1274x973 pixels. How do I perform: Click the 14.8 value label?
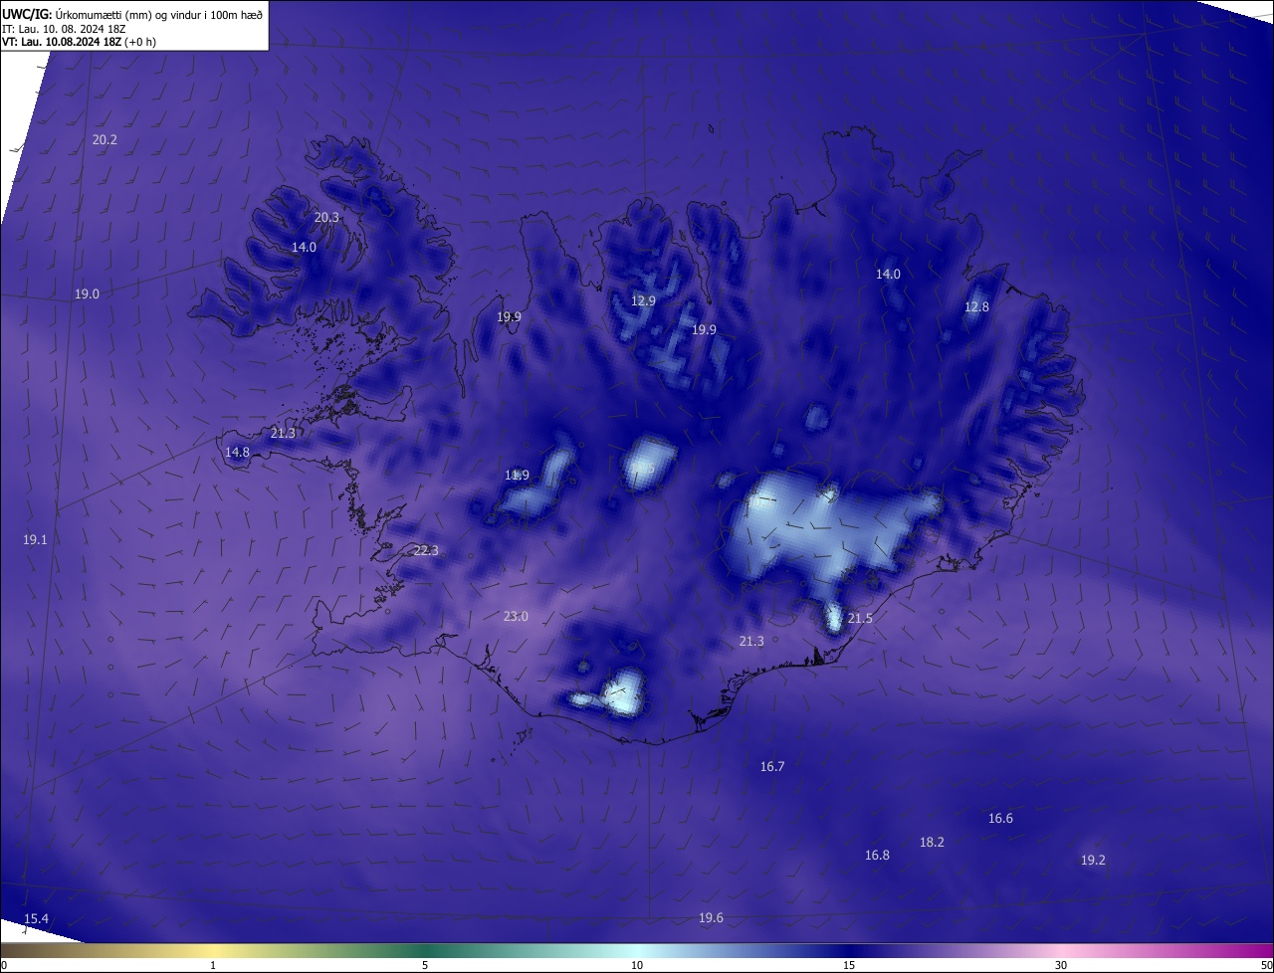[237, 453]
